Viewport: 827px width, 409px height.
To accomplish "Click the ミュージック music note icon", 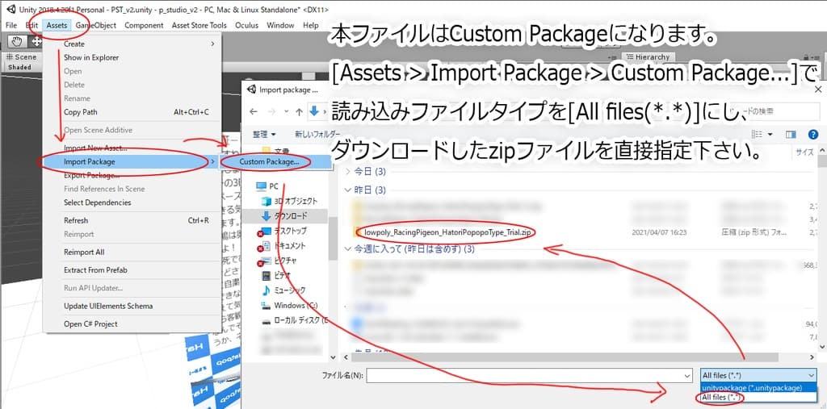I will (267, 290).
